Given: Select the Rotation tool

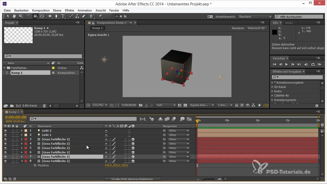Looking at the screenshot, I should pyautogui.click(x=29, y=16).
